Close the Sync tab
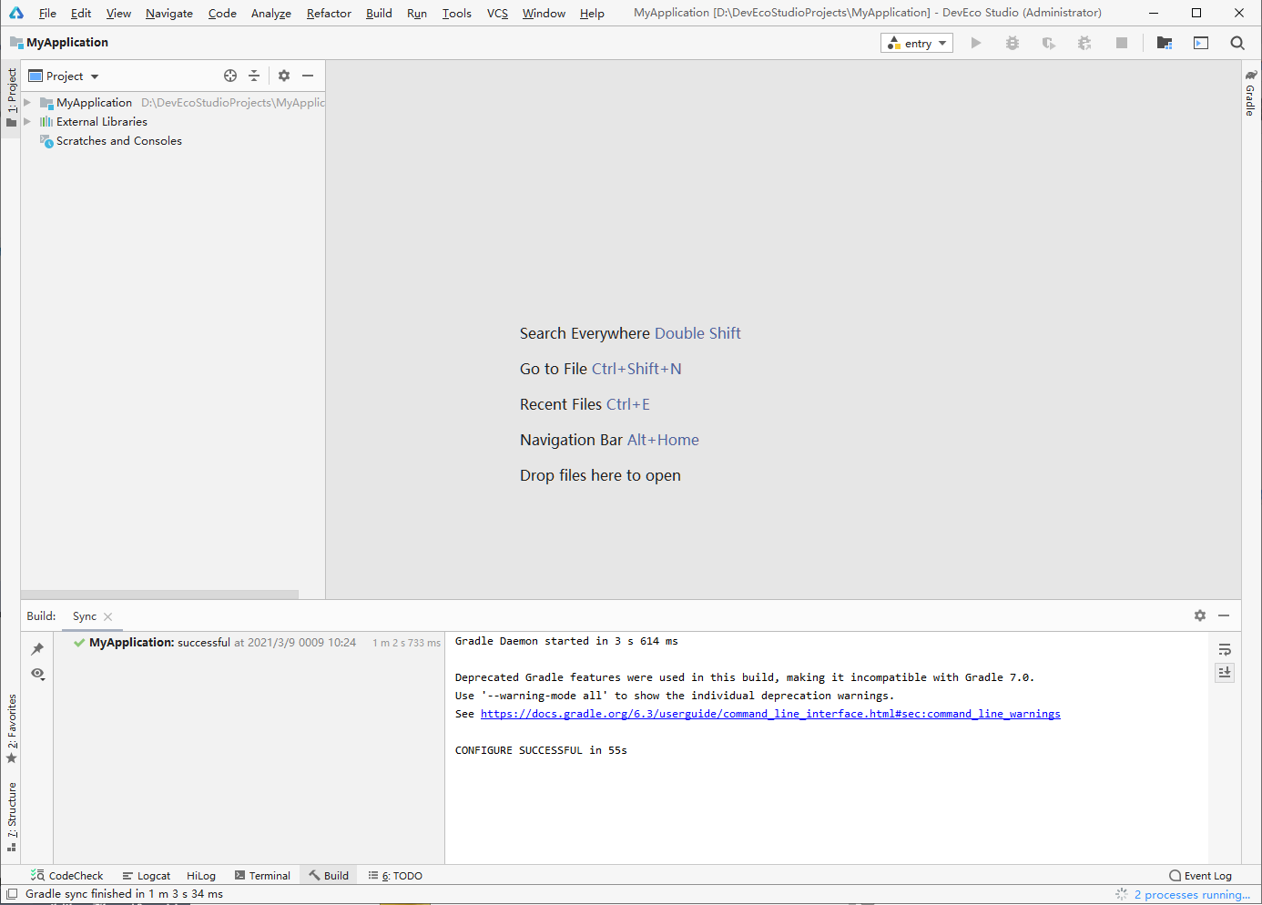 (x=108, y=616)
